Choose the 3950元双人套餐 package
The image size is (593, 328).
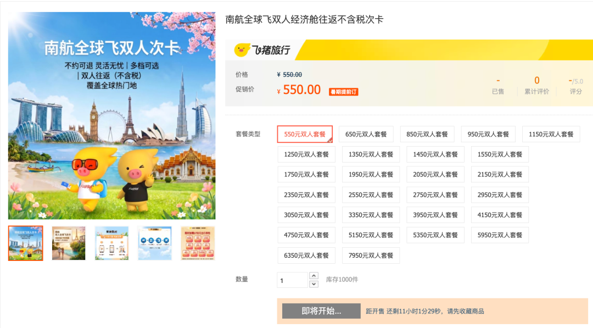click(435, 215)
